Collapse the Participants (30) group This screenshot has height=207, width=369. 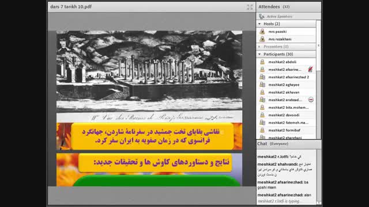[259, 54]
